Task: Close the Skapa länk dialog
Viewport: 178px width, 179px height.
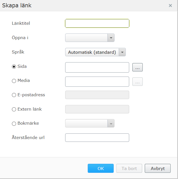Action: pyautogui.click(x=170, y=5)
